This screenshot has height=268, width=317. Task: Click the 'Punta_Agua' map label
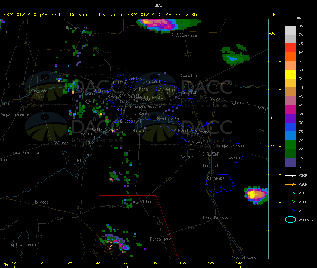point(161,239)
